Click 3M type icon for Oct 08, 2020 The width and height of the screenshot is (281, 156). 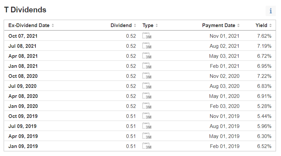[x=147, y=75]
